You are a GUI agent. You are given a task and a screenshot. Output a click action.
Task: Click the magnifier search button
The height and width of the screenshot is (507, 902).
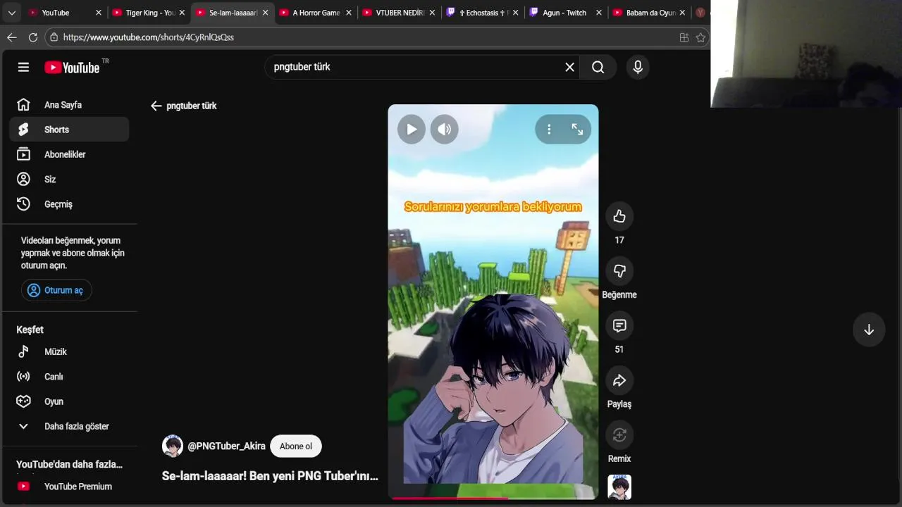tap(598, 67)
